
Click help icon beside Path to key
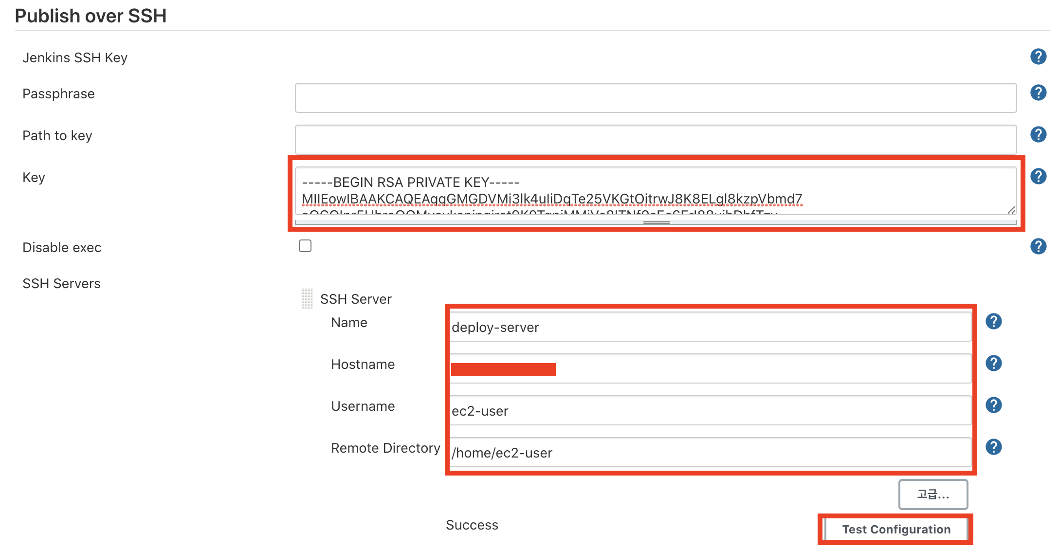[1038, 135]
